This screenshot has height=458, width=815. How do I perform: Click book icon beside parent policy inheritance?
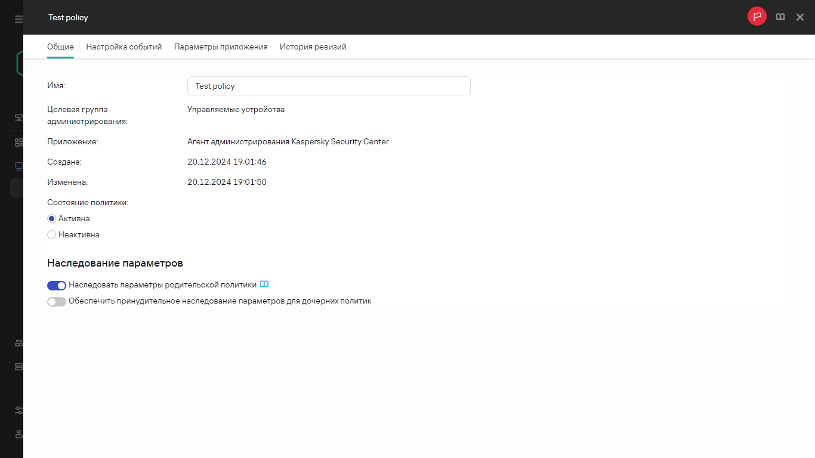[264, 284]
